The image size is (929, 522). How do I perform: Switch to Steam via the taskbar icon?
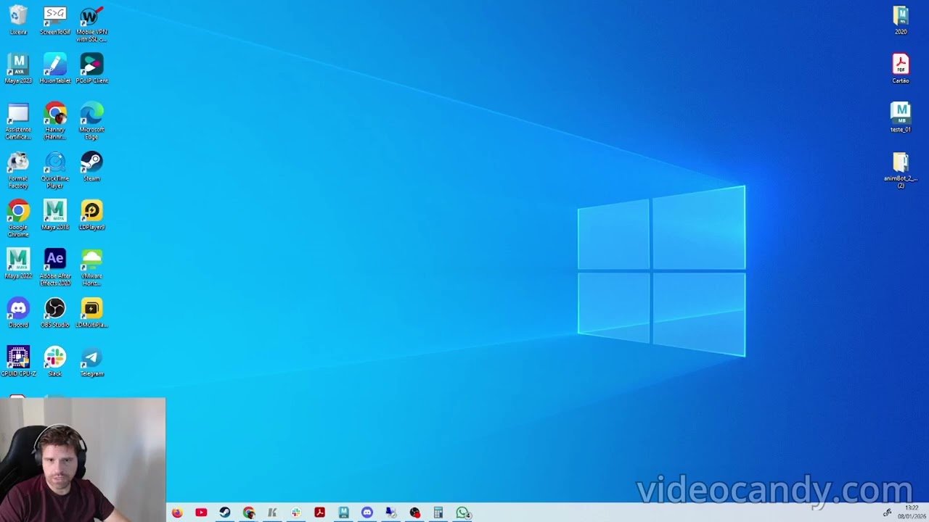[225, 513]
